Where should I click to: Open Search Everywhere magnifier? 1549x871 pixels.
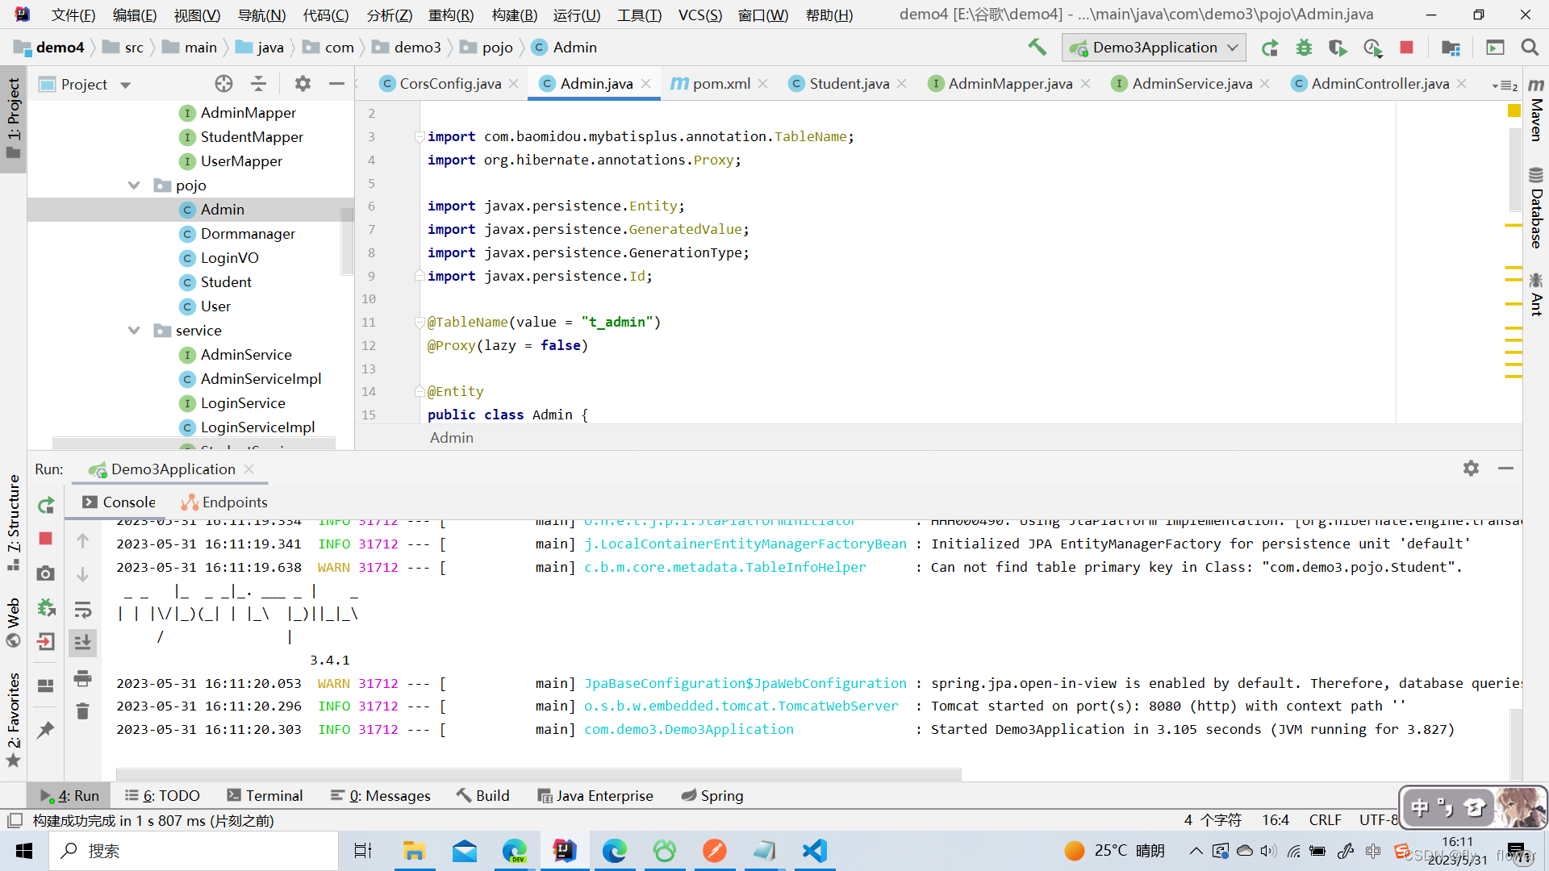(1530, 48)
